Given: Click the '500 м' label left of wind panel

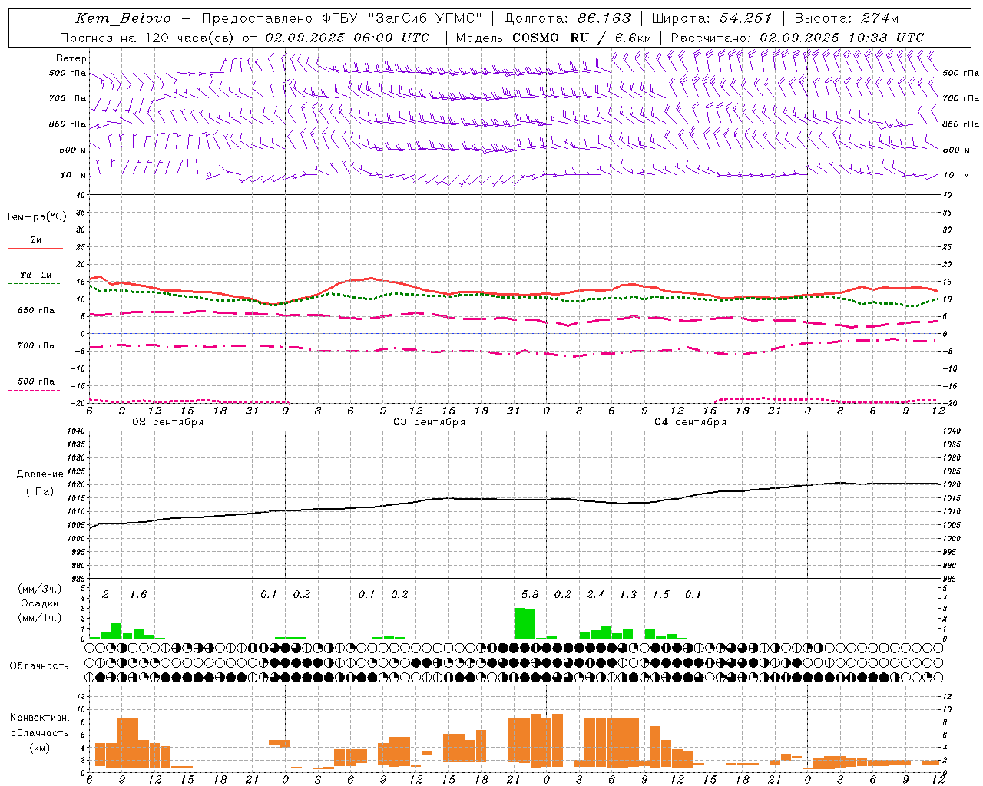Looking at the screenshot, I should (73, 150).
